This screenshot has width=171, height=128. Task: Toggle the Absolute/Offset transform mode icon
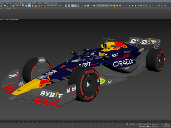[127, 124]
